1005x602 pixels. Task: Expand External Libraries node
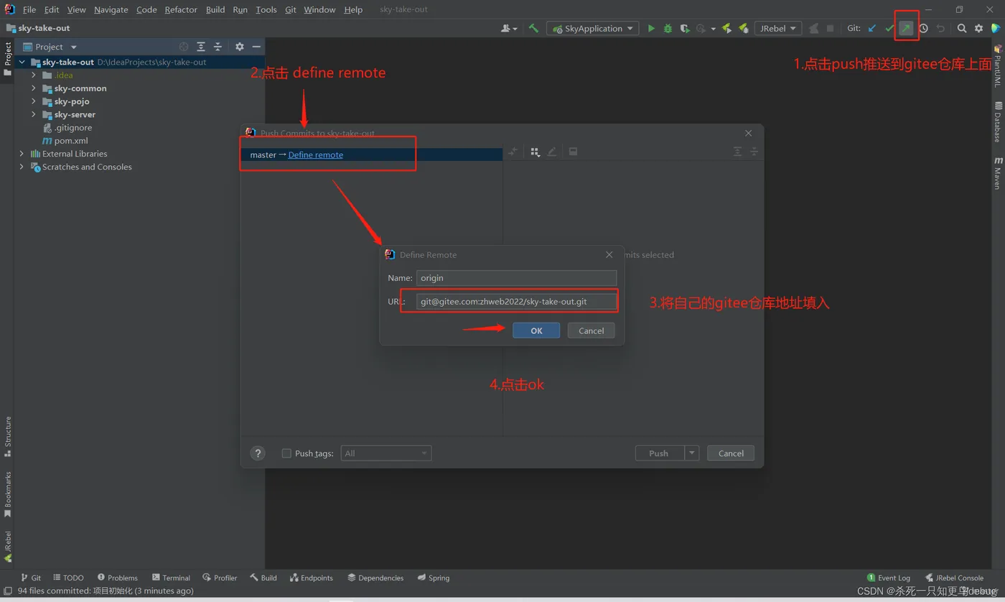pyautogui.click(x=22, y=154)
